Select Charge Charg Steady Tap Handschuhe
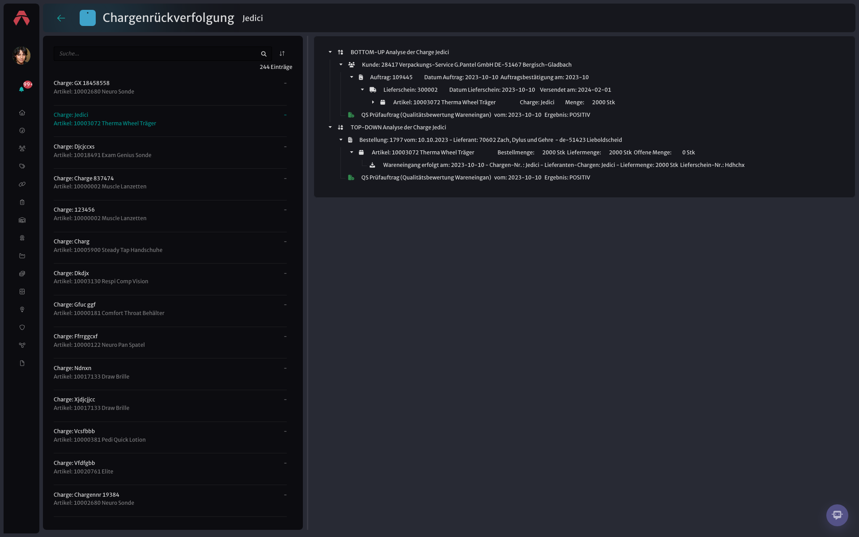The width and height of the screenshot is (859, 537). [x=170, y=246]
